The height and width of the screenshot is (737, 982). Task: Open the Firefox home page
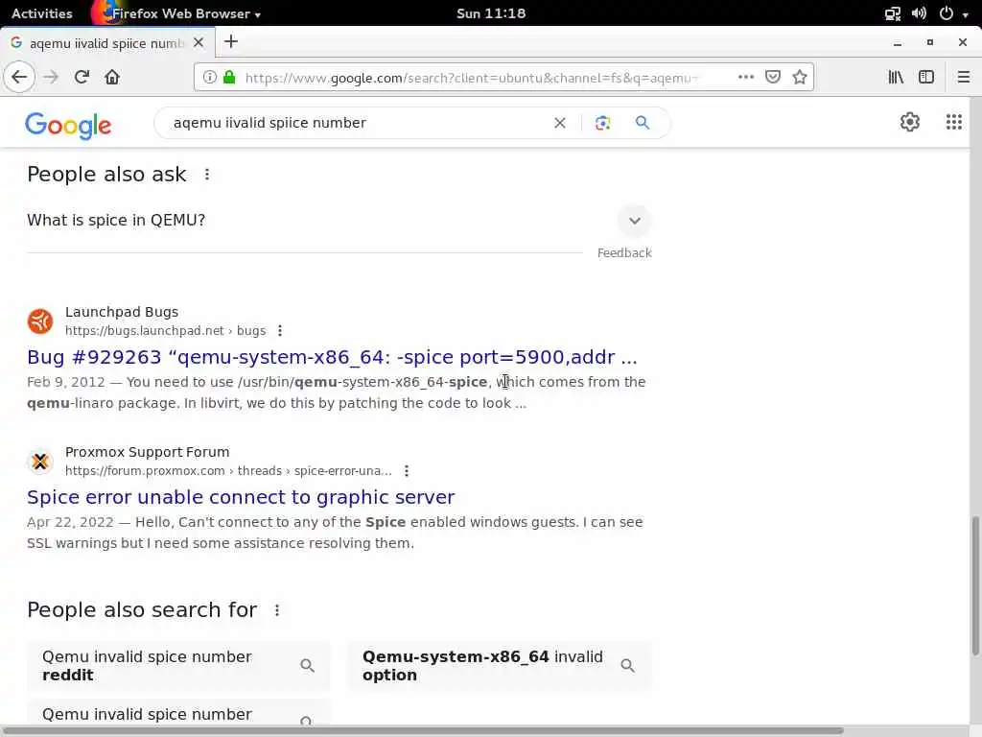[112, 77]
